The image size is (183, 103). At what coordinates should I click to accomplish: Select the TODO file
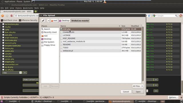pyautogui.click(x=101, y=48)
